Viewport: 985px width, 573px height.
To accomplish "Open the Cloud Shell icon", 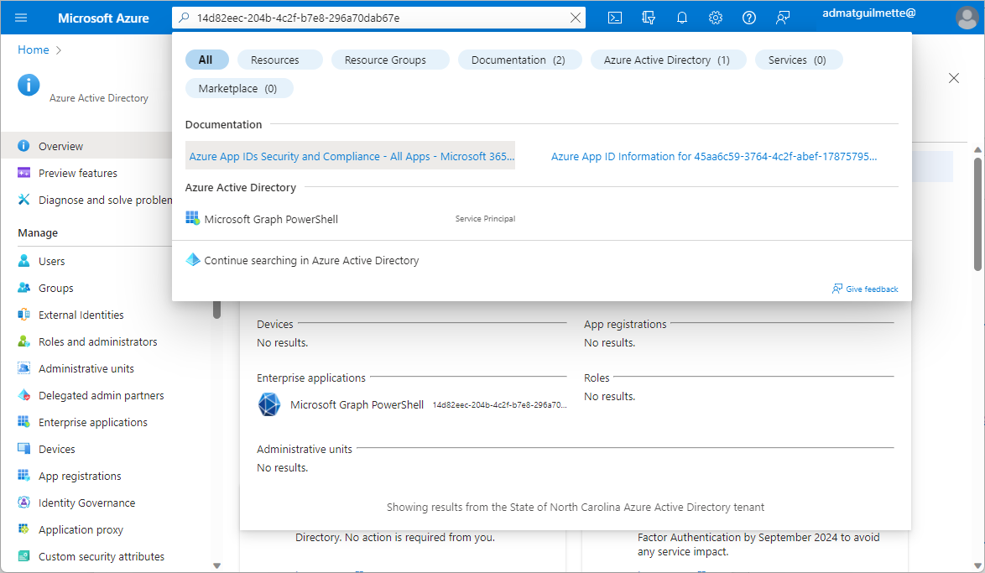I will [615, 18].
